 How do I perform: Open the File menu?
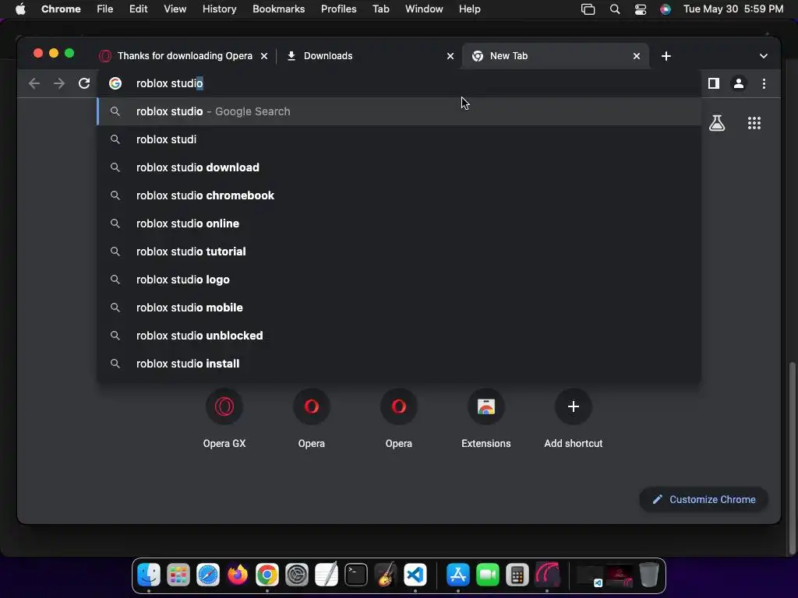point(105,9)
